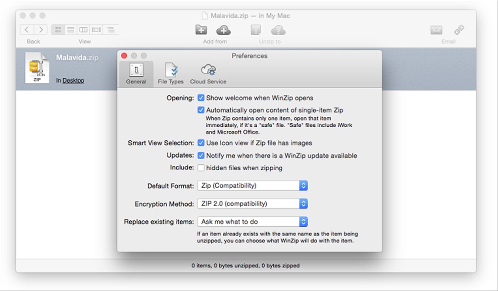498x291 pixels.
Task: Open the Replace existing items dropdown
Action: pos(252,222)
